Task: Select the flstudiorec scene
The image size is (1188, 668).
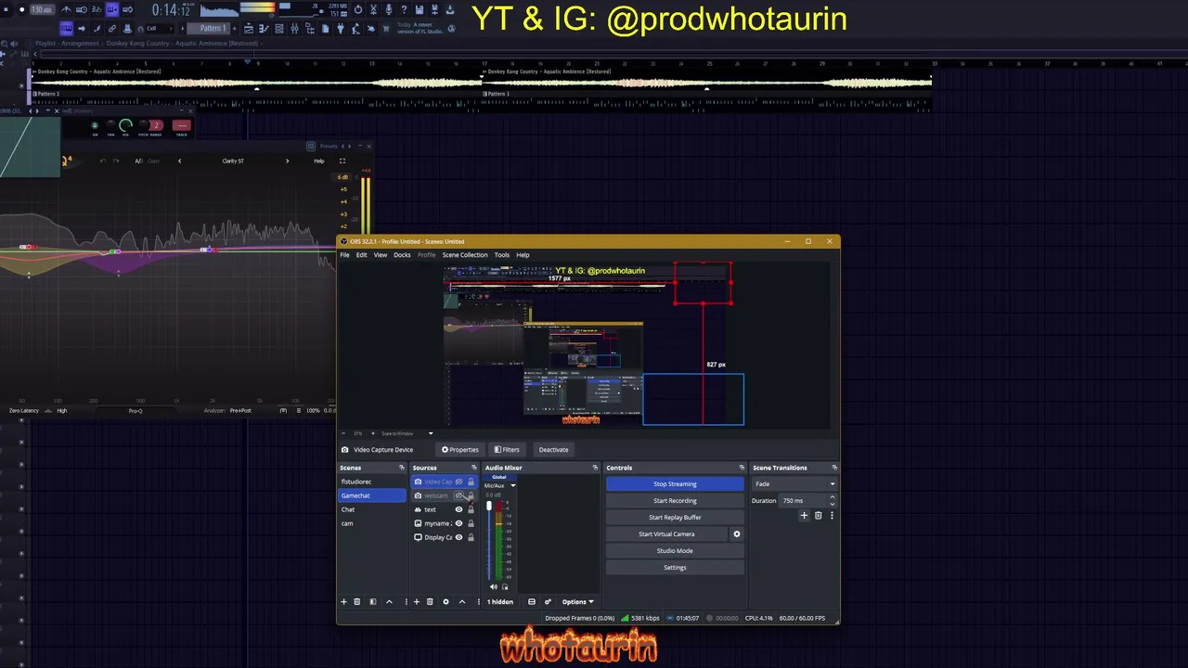Action: [x=372, y=482]
